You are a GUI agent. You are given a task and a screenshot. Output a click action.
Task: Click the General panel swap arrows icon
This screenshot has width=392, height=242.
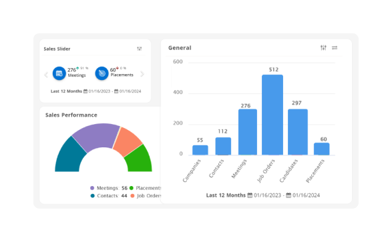click(335, 47)
